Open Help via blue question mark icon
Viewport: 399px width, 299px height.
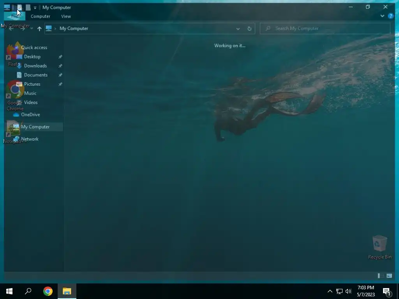[x=390, y=16]
